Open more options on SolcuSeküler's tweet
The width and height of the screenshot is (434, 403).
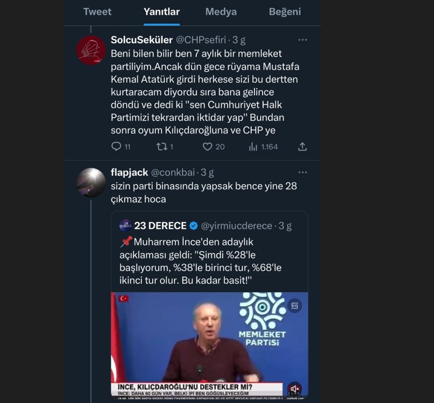(303, 40)
